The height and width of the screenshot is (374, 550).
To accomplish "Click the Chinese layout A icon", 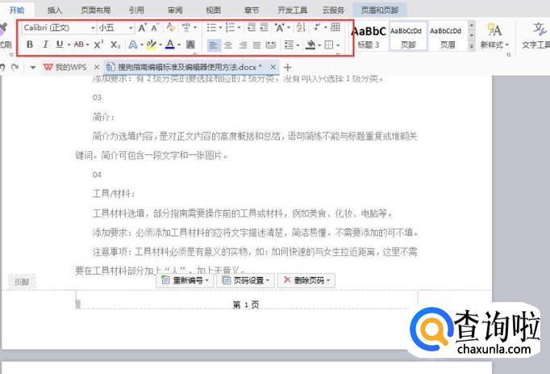I will [x=280, y=27].
